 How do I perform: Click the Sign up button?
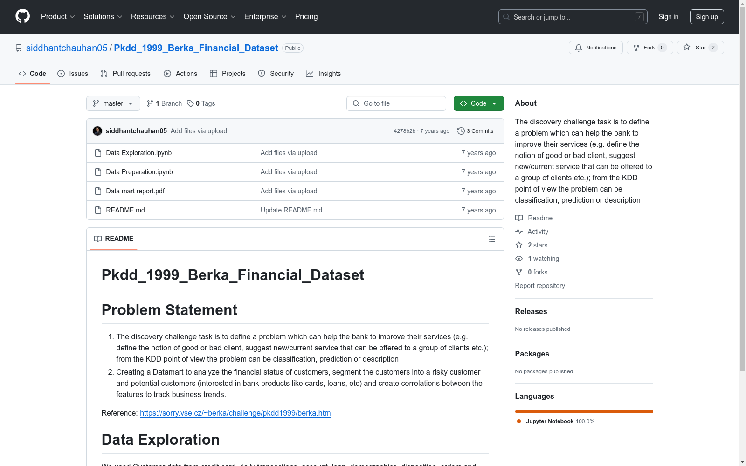click(x=707, y=17)
